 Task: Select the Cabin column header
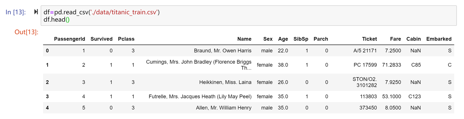point(413,39)
